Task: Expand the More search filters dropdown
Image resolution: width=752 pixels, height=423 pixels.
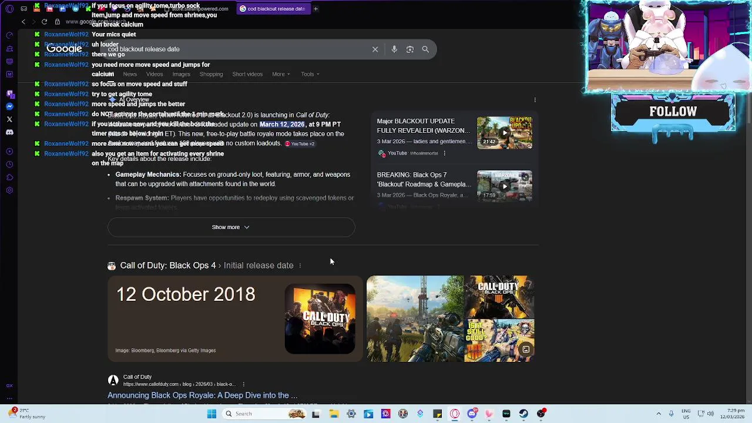Action: pyautogui.click(x=281, y=74)
